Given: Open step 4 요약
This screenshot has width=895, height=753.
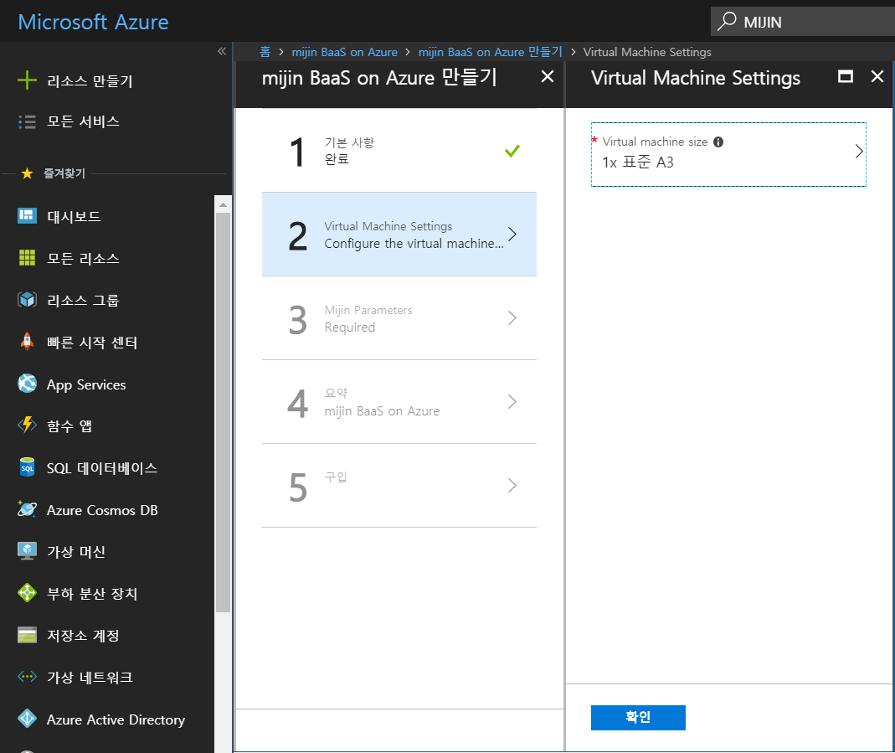Looking at the screenshot, I should coord(399,402).
